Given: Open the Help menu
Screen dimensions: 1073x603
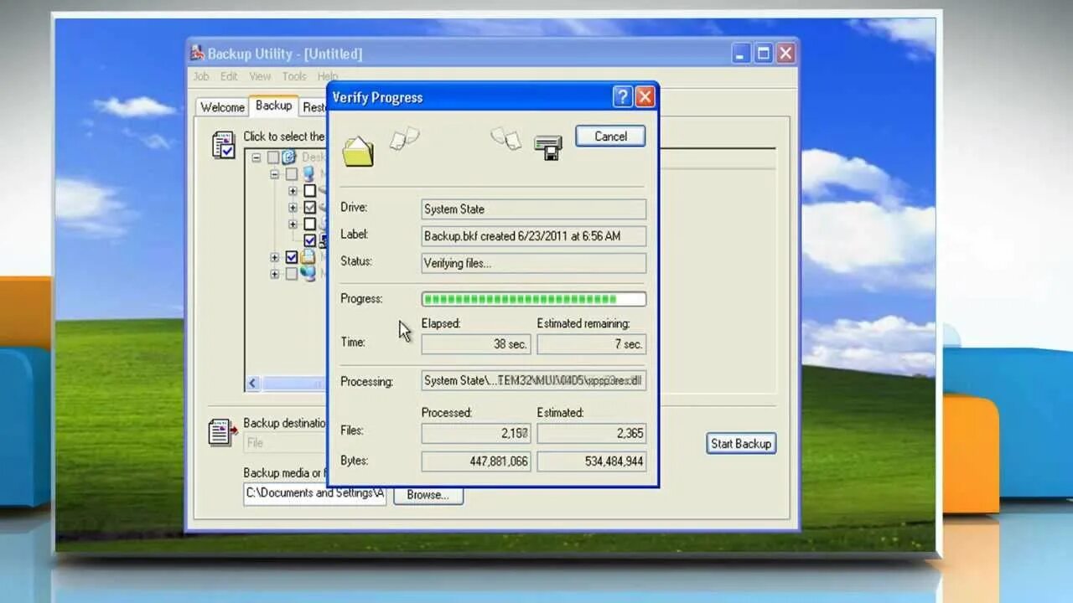Looking at the screenshot, I should pos(328,76).
